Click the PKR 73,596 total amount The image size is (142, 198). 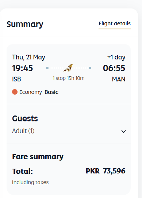click(105, 171)
